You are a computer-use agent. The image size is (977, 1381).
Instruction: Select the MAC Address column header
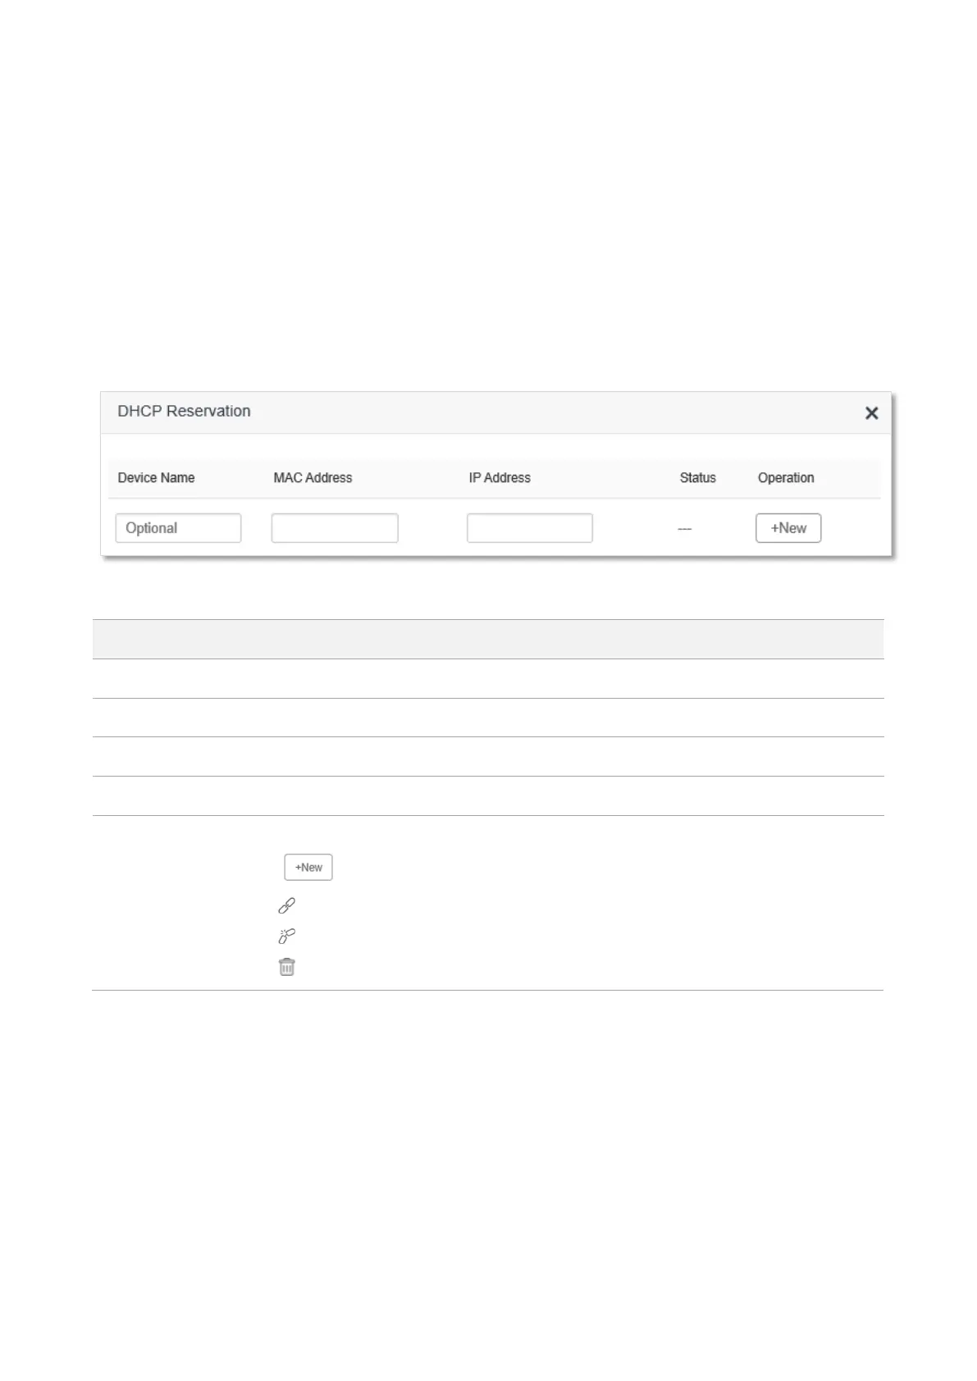[313, 478]
